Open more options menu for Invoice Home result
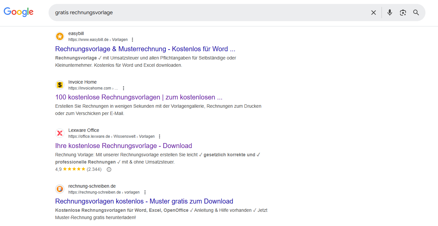Screen dimensions: 438x226 124,88
